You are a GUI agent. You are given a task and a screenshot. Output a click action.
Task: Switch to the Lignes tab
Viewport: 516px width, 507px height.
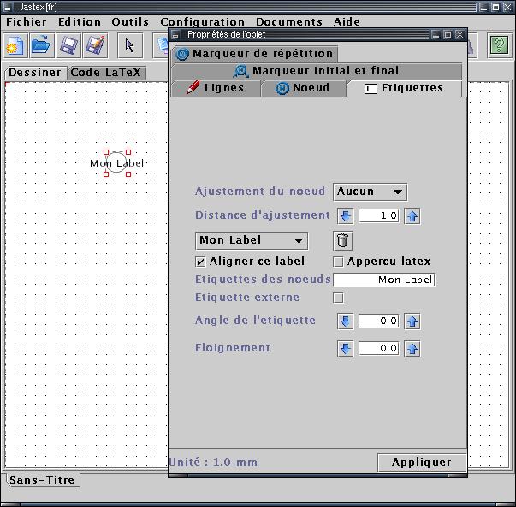click(x=216, y=88)
